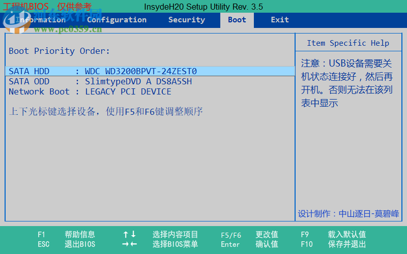
Task: Select the Network Boot LEGACY PCI DEVICE entry
Action: pos(90,92)
